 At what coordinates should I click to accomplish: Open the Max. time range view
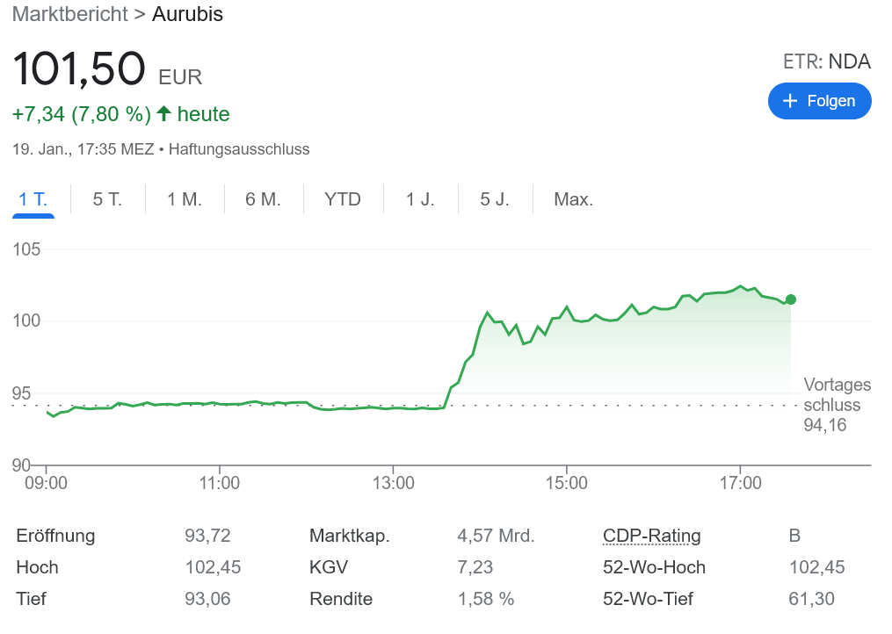pos(573,199)
